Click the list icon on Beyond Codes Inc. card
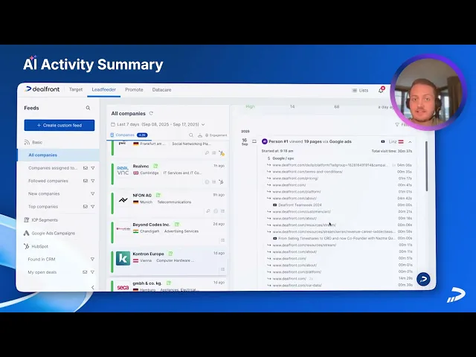 coord(223,240)
